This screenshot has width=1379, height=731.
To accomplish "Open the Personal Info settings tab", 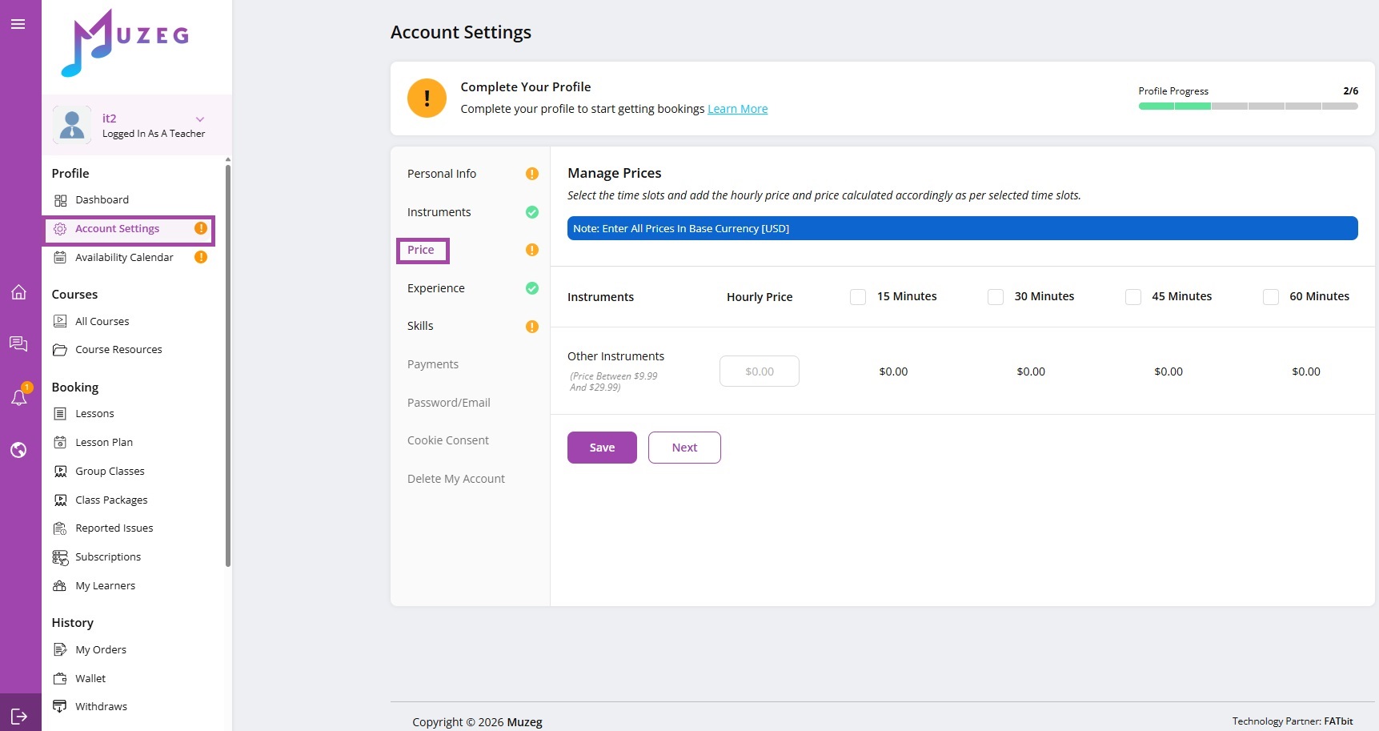I will [442, 174].
